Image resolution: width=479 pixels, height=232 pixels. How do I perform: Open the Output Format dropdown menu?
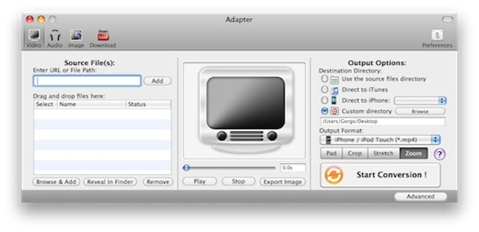pos(380,140)
